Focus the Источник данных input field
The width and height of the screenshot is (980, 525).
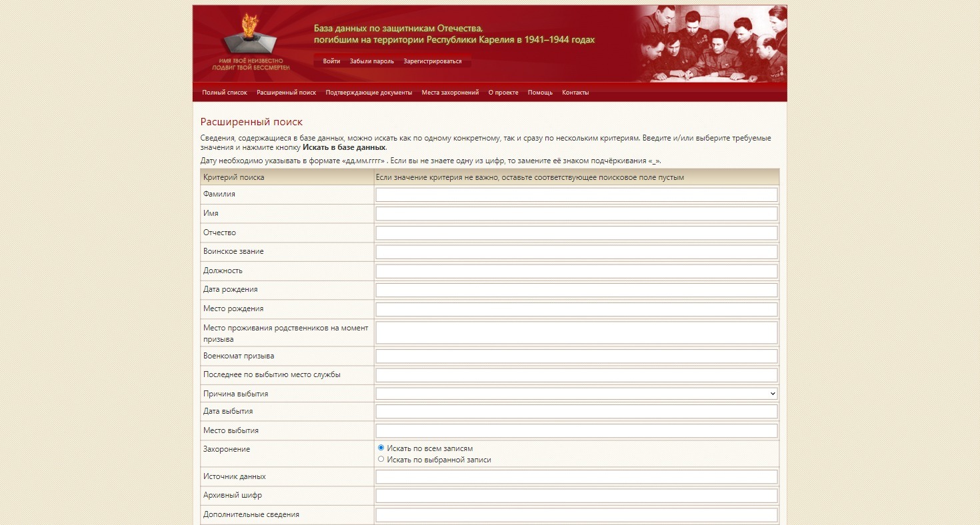[577, 477]
